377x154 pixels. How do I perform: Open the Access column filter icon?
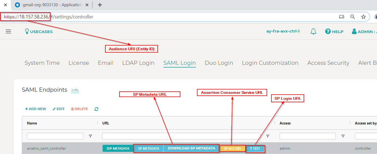pyautogui.click(x=343, y=136)
